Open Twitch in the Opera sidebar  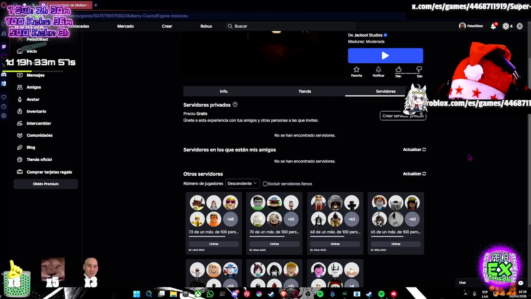click(x=4, y=47)
